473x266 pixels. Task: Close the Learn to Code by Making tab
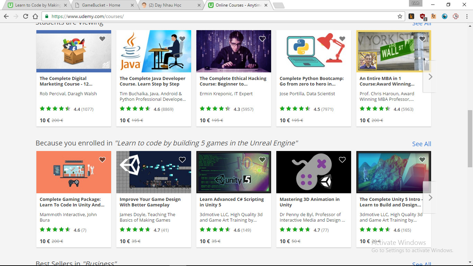click(66, 5)
